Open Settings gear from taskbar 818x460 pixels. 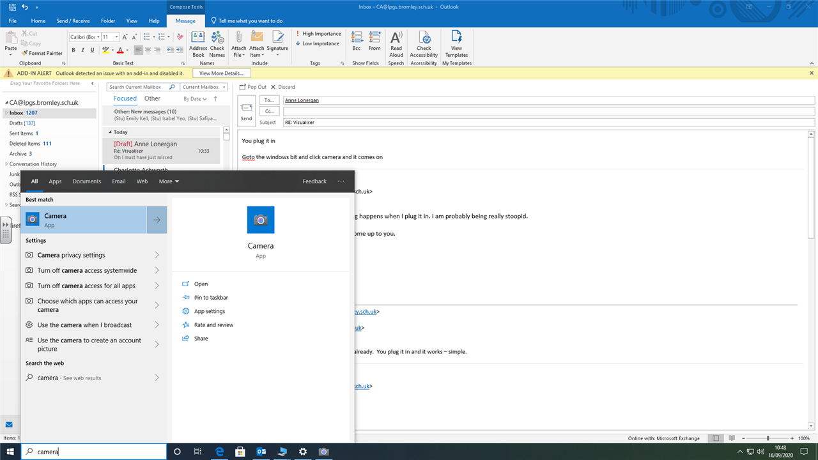pyautogui.click(x=303, y=452)
